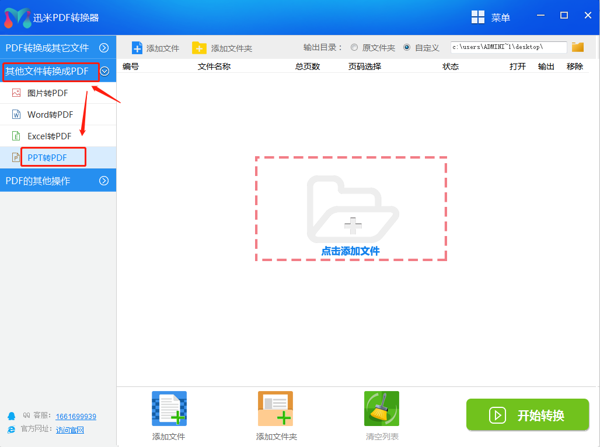
Task: Click the Add Folder icon at bottom
Action: (275, 409)
